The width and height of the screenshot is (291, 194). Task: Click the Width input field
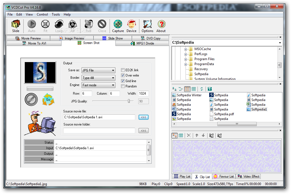click(144, 93)
